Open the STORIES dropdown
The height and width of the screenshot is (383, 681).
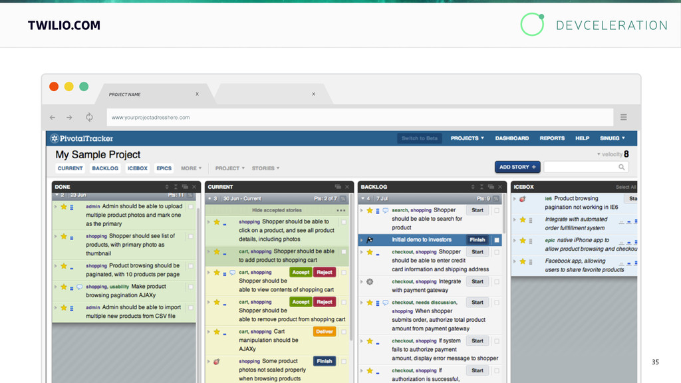point(265,168)
